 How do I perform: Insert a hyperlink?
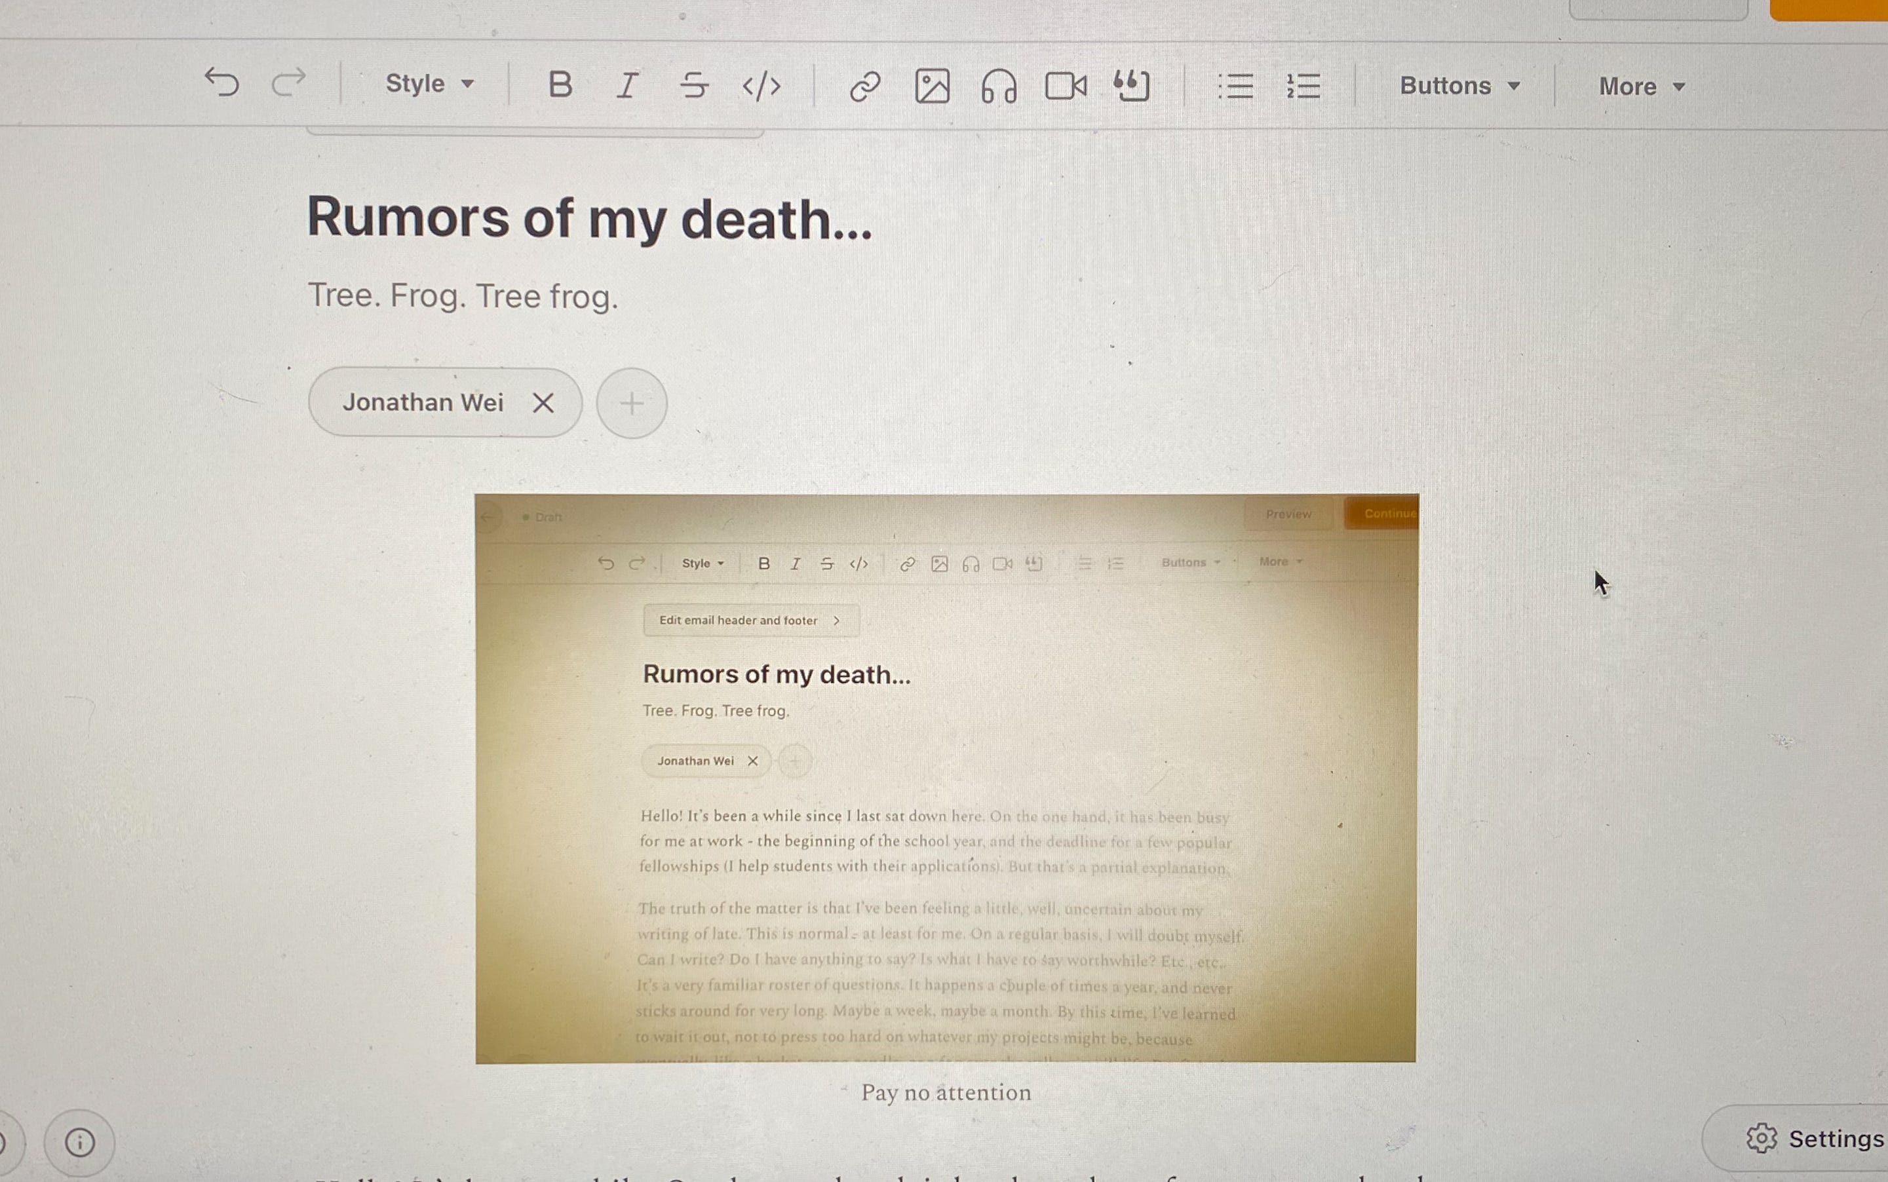(864, 86)
